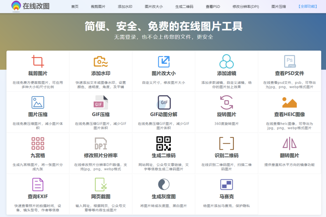Select the 九宫格 nine-grid icon
The width and height of the screenshot is (326, 217).
click(x=38, y=143)
